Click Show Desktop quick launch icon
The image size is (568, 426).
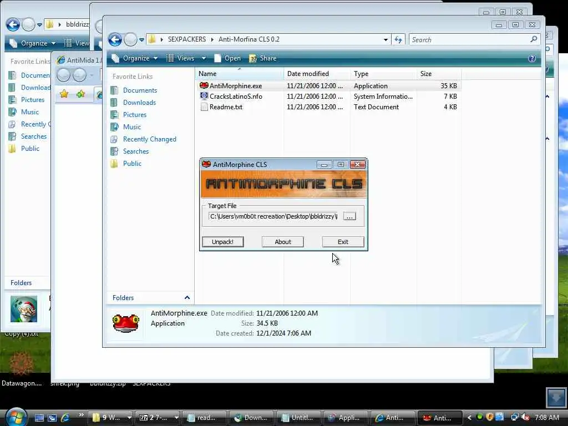[39, 418]
